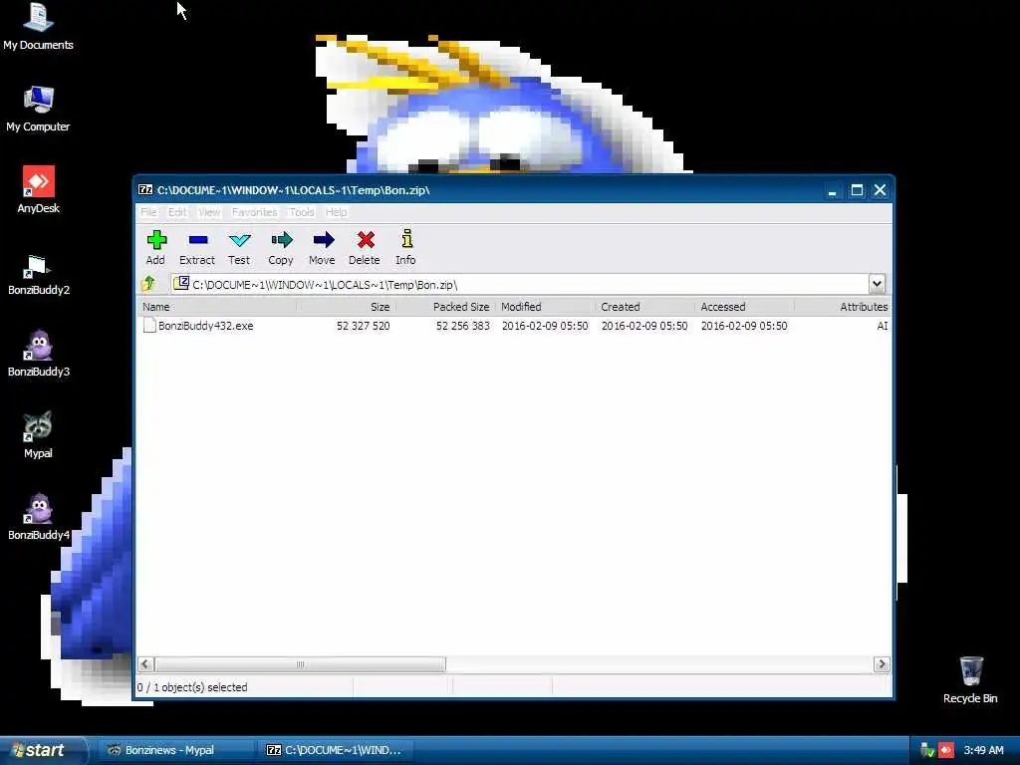This screenshot has height=765, width=1020.
Task: Select the BonziBuddy432.exe file icon
Action: point(149,326)
